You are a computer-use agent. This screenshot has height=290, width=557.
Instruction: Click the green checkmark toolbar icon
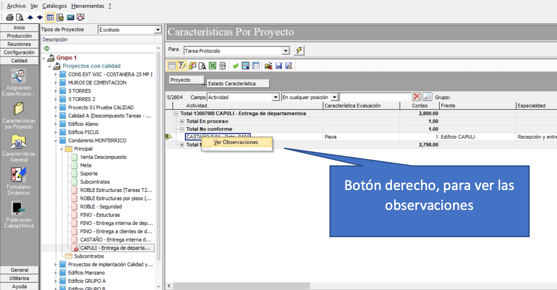click(x=235, y=65)
